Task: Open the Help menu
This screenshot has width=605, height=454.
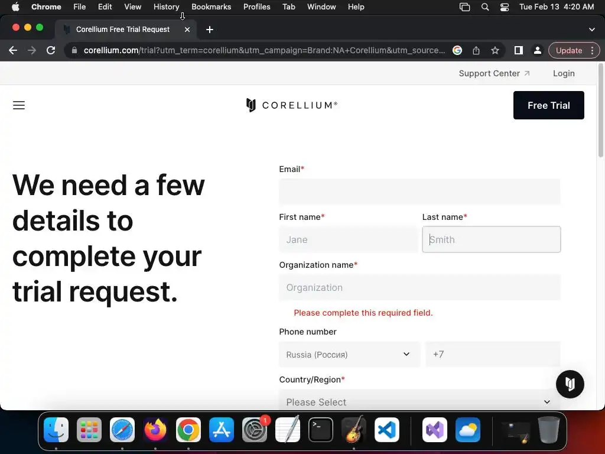Action: (356, 7)
